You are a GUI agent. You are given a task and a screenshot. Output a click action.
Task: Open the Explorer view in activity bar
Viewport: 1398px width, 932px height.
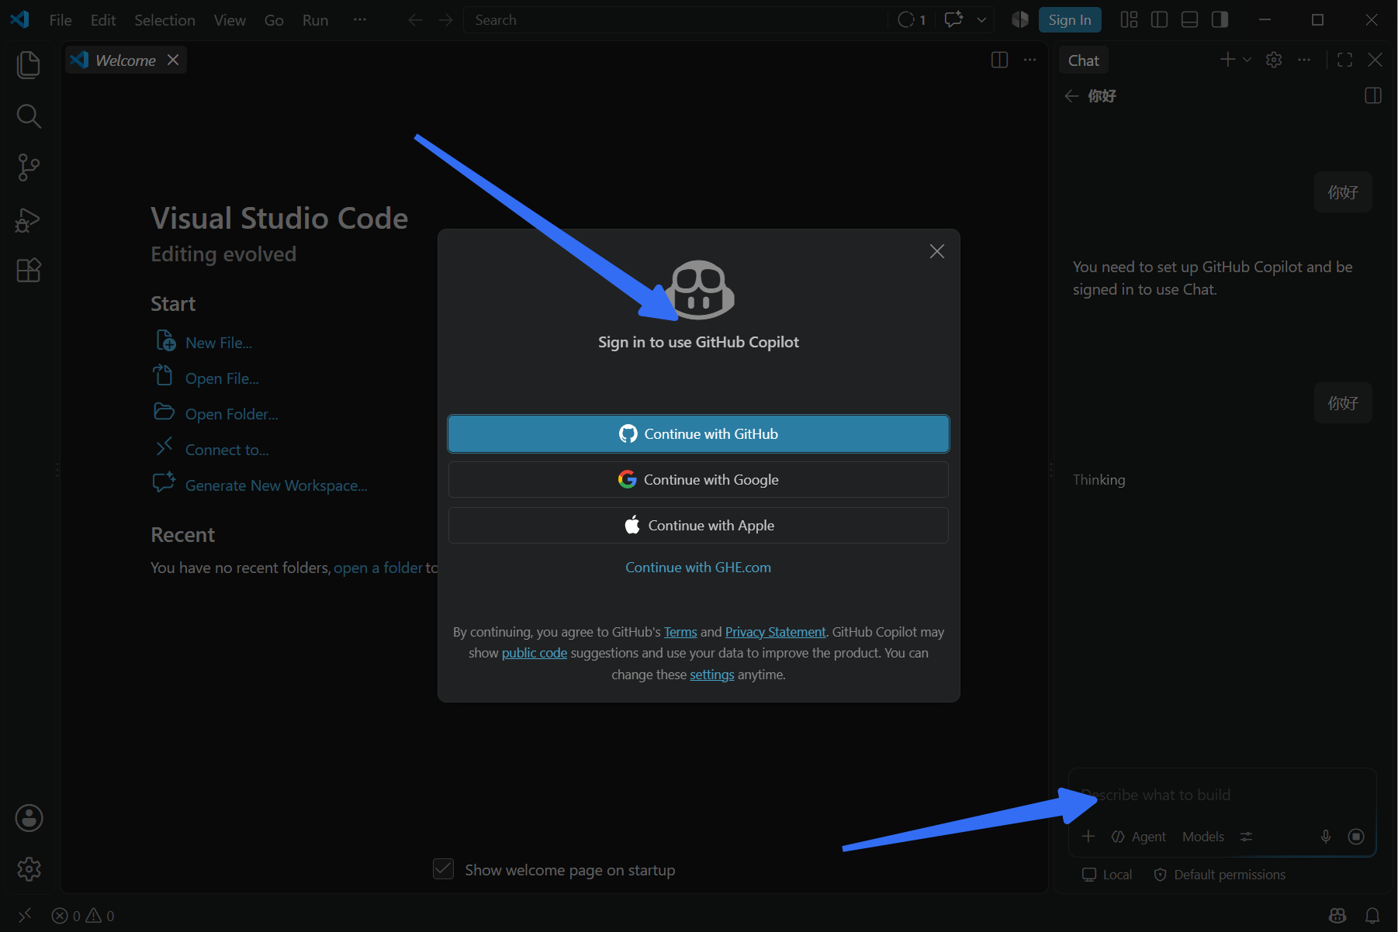click(29, 65)
